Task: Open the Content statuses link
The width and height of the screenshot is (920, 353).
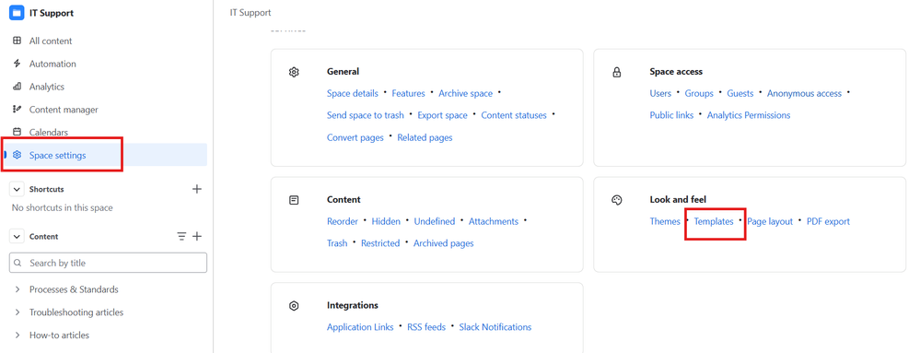Action: click(x=514, y=115)
